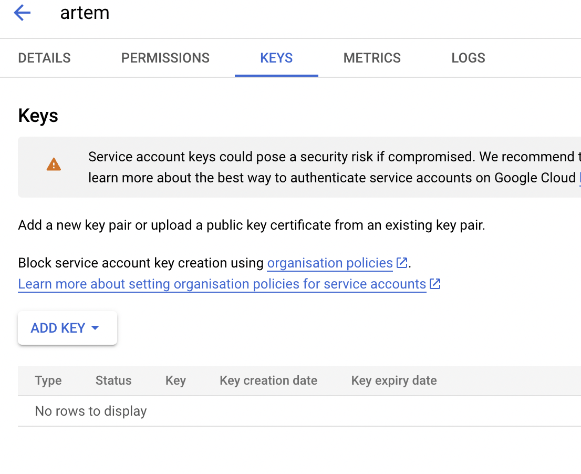Click the No rows to display row

click(91, 411)
